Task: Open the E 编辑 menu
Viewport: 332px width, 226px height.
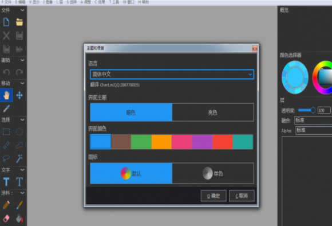Action: 21,2
